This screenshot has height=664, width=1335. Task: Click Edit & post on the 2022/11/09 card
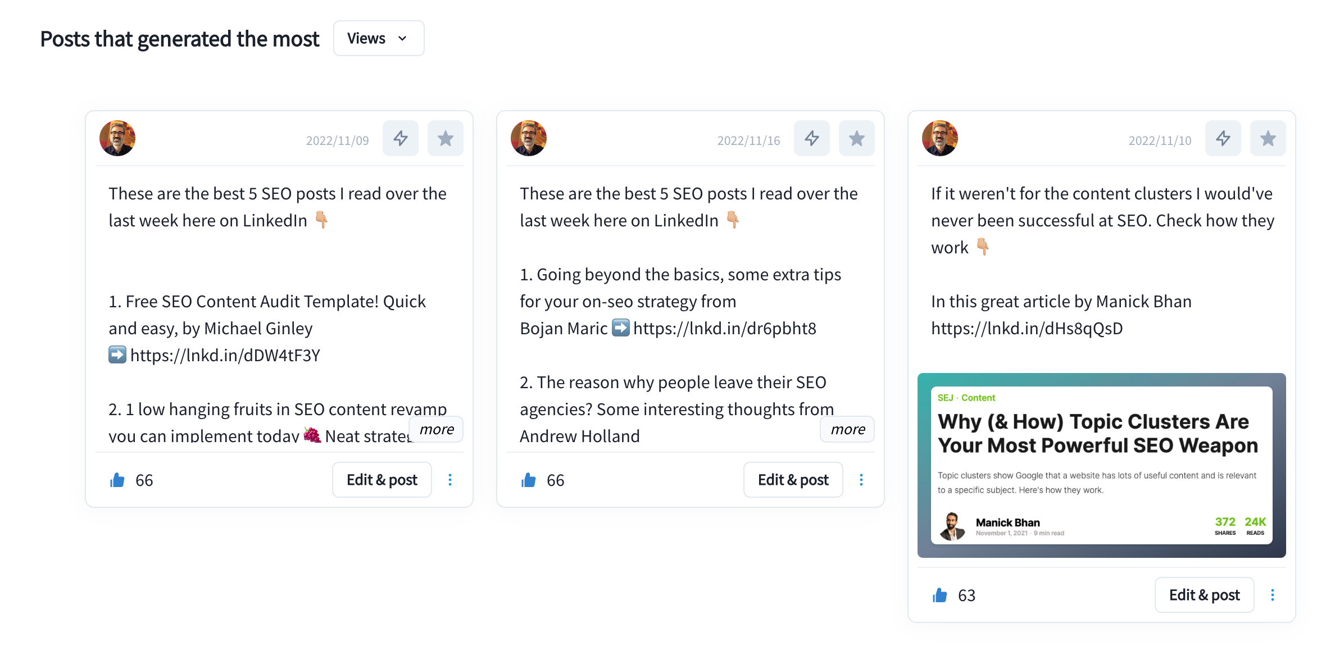[x=382, y=480]
